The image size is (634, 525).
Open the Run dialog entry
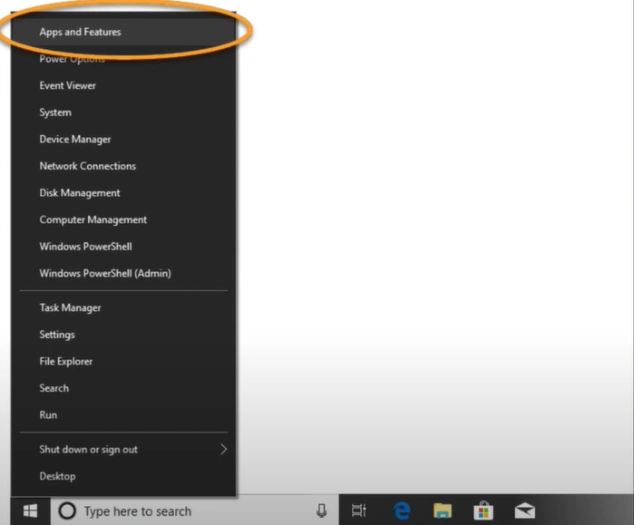pos(123,415)
